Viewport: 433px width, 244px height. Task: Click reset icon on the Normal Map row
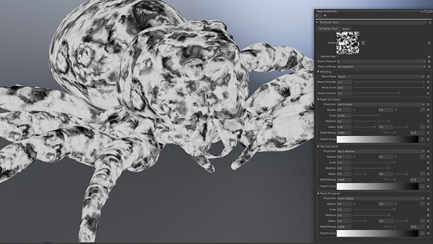[429, 57]
